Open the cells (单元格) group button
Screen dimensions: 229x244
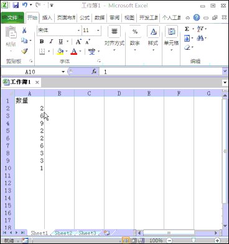(171, 39)
